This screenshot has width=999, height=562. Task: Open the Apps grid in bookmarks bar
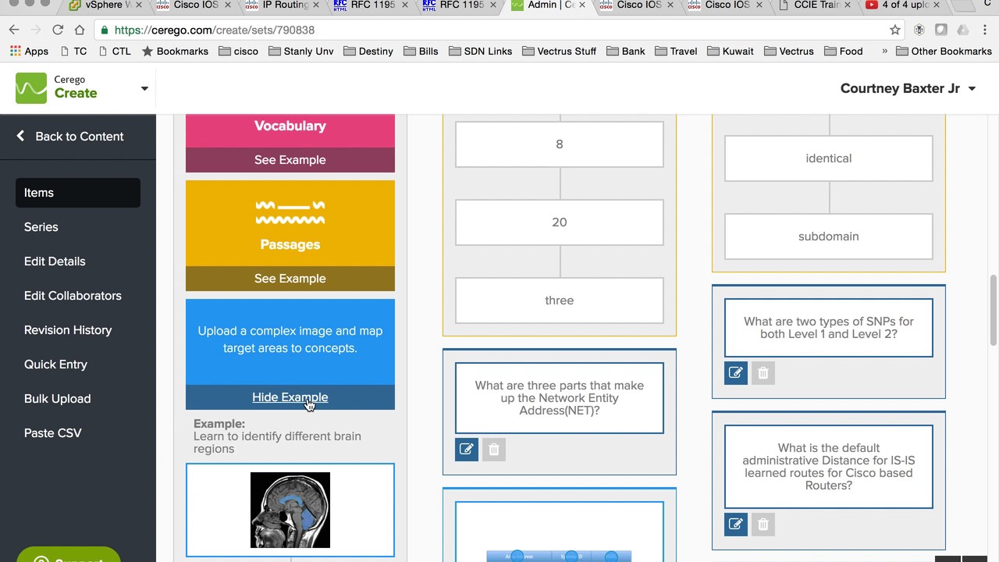pos(29,51)
